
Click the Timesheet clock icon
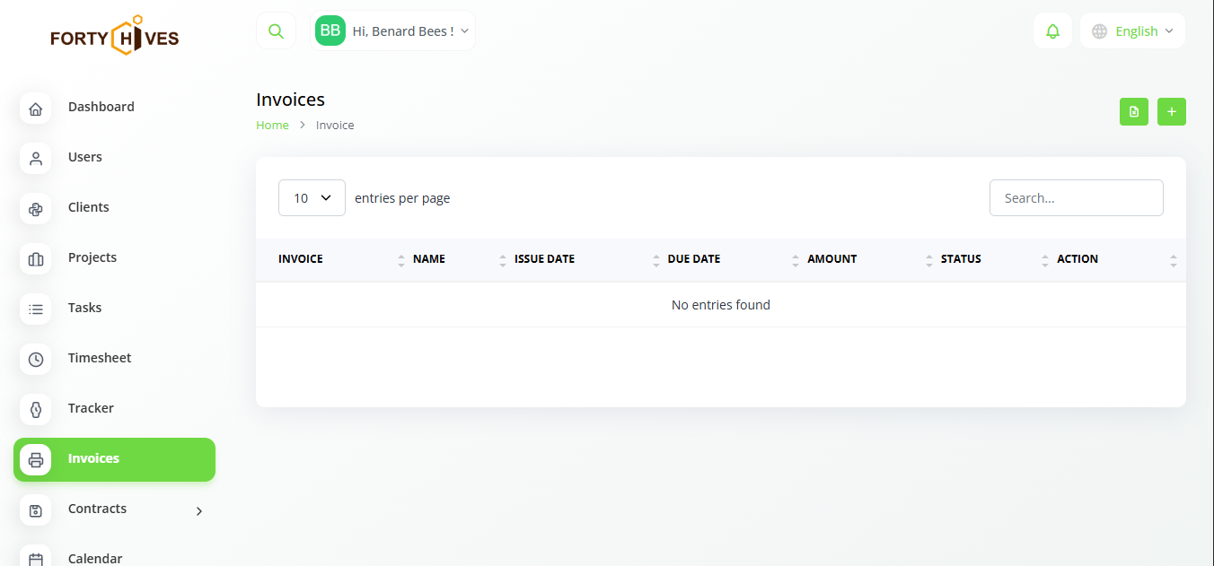(36, 360)
